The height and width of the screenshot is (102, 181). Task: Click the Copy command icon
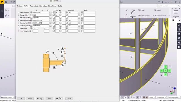(x=139, y=10)
